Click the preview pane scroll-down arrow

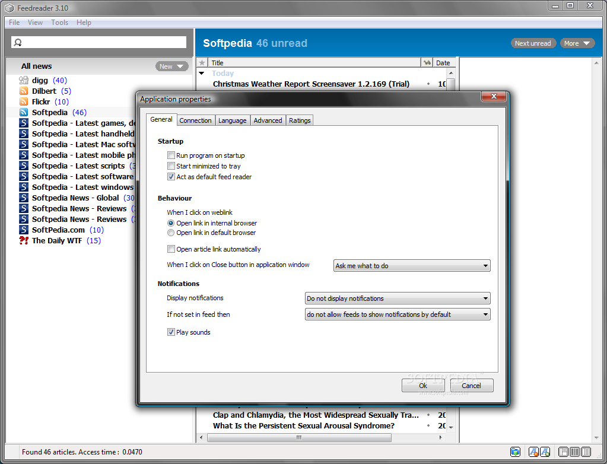pyautogui.click(x=596, y=438)
